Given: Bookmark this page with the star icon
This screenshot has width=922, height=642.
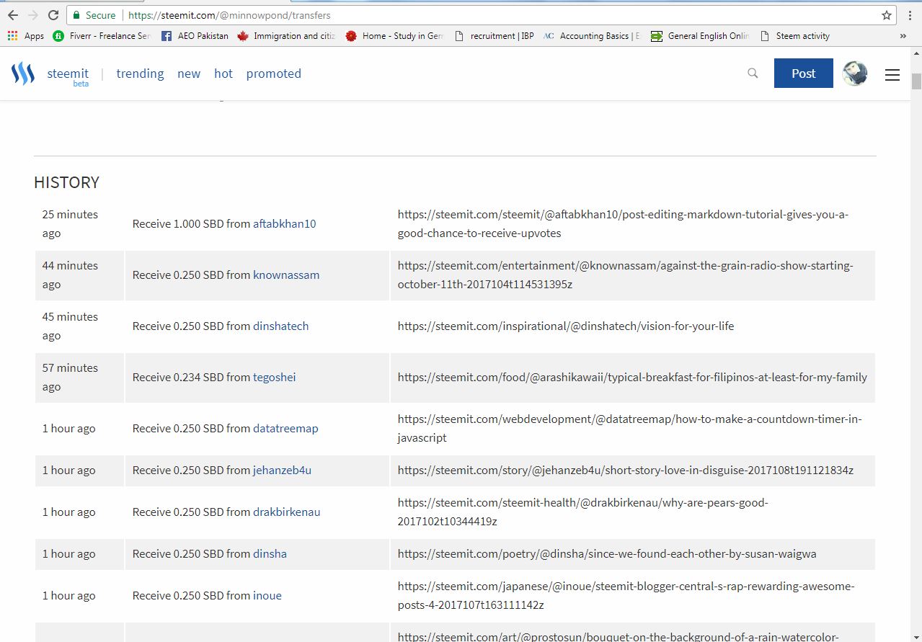Looking at the screenshot, I should click(x=887, y=15).
